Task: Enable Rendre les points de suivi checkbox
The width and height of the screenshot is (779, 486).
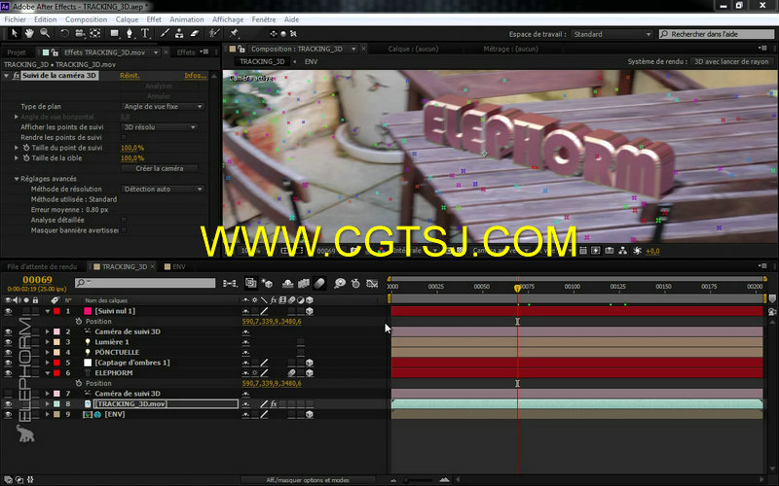Action: pyautogui.click(x=124, y=137)
